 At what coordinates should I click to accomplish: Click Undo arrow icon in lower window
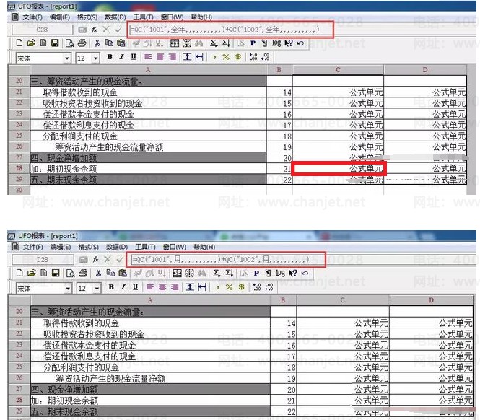pyautogui.click(x=305, y=273)
